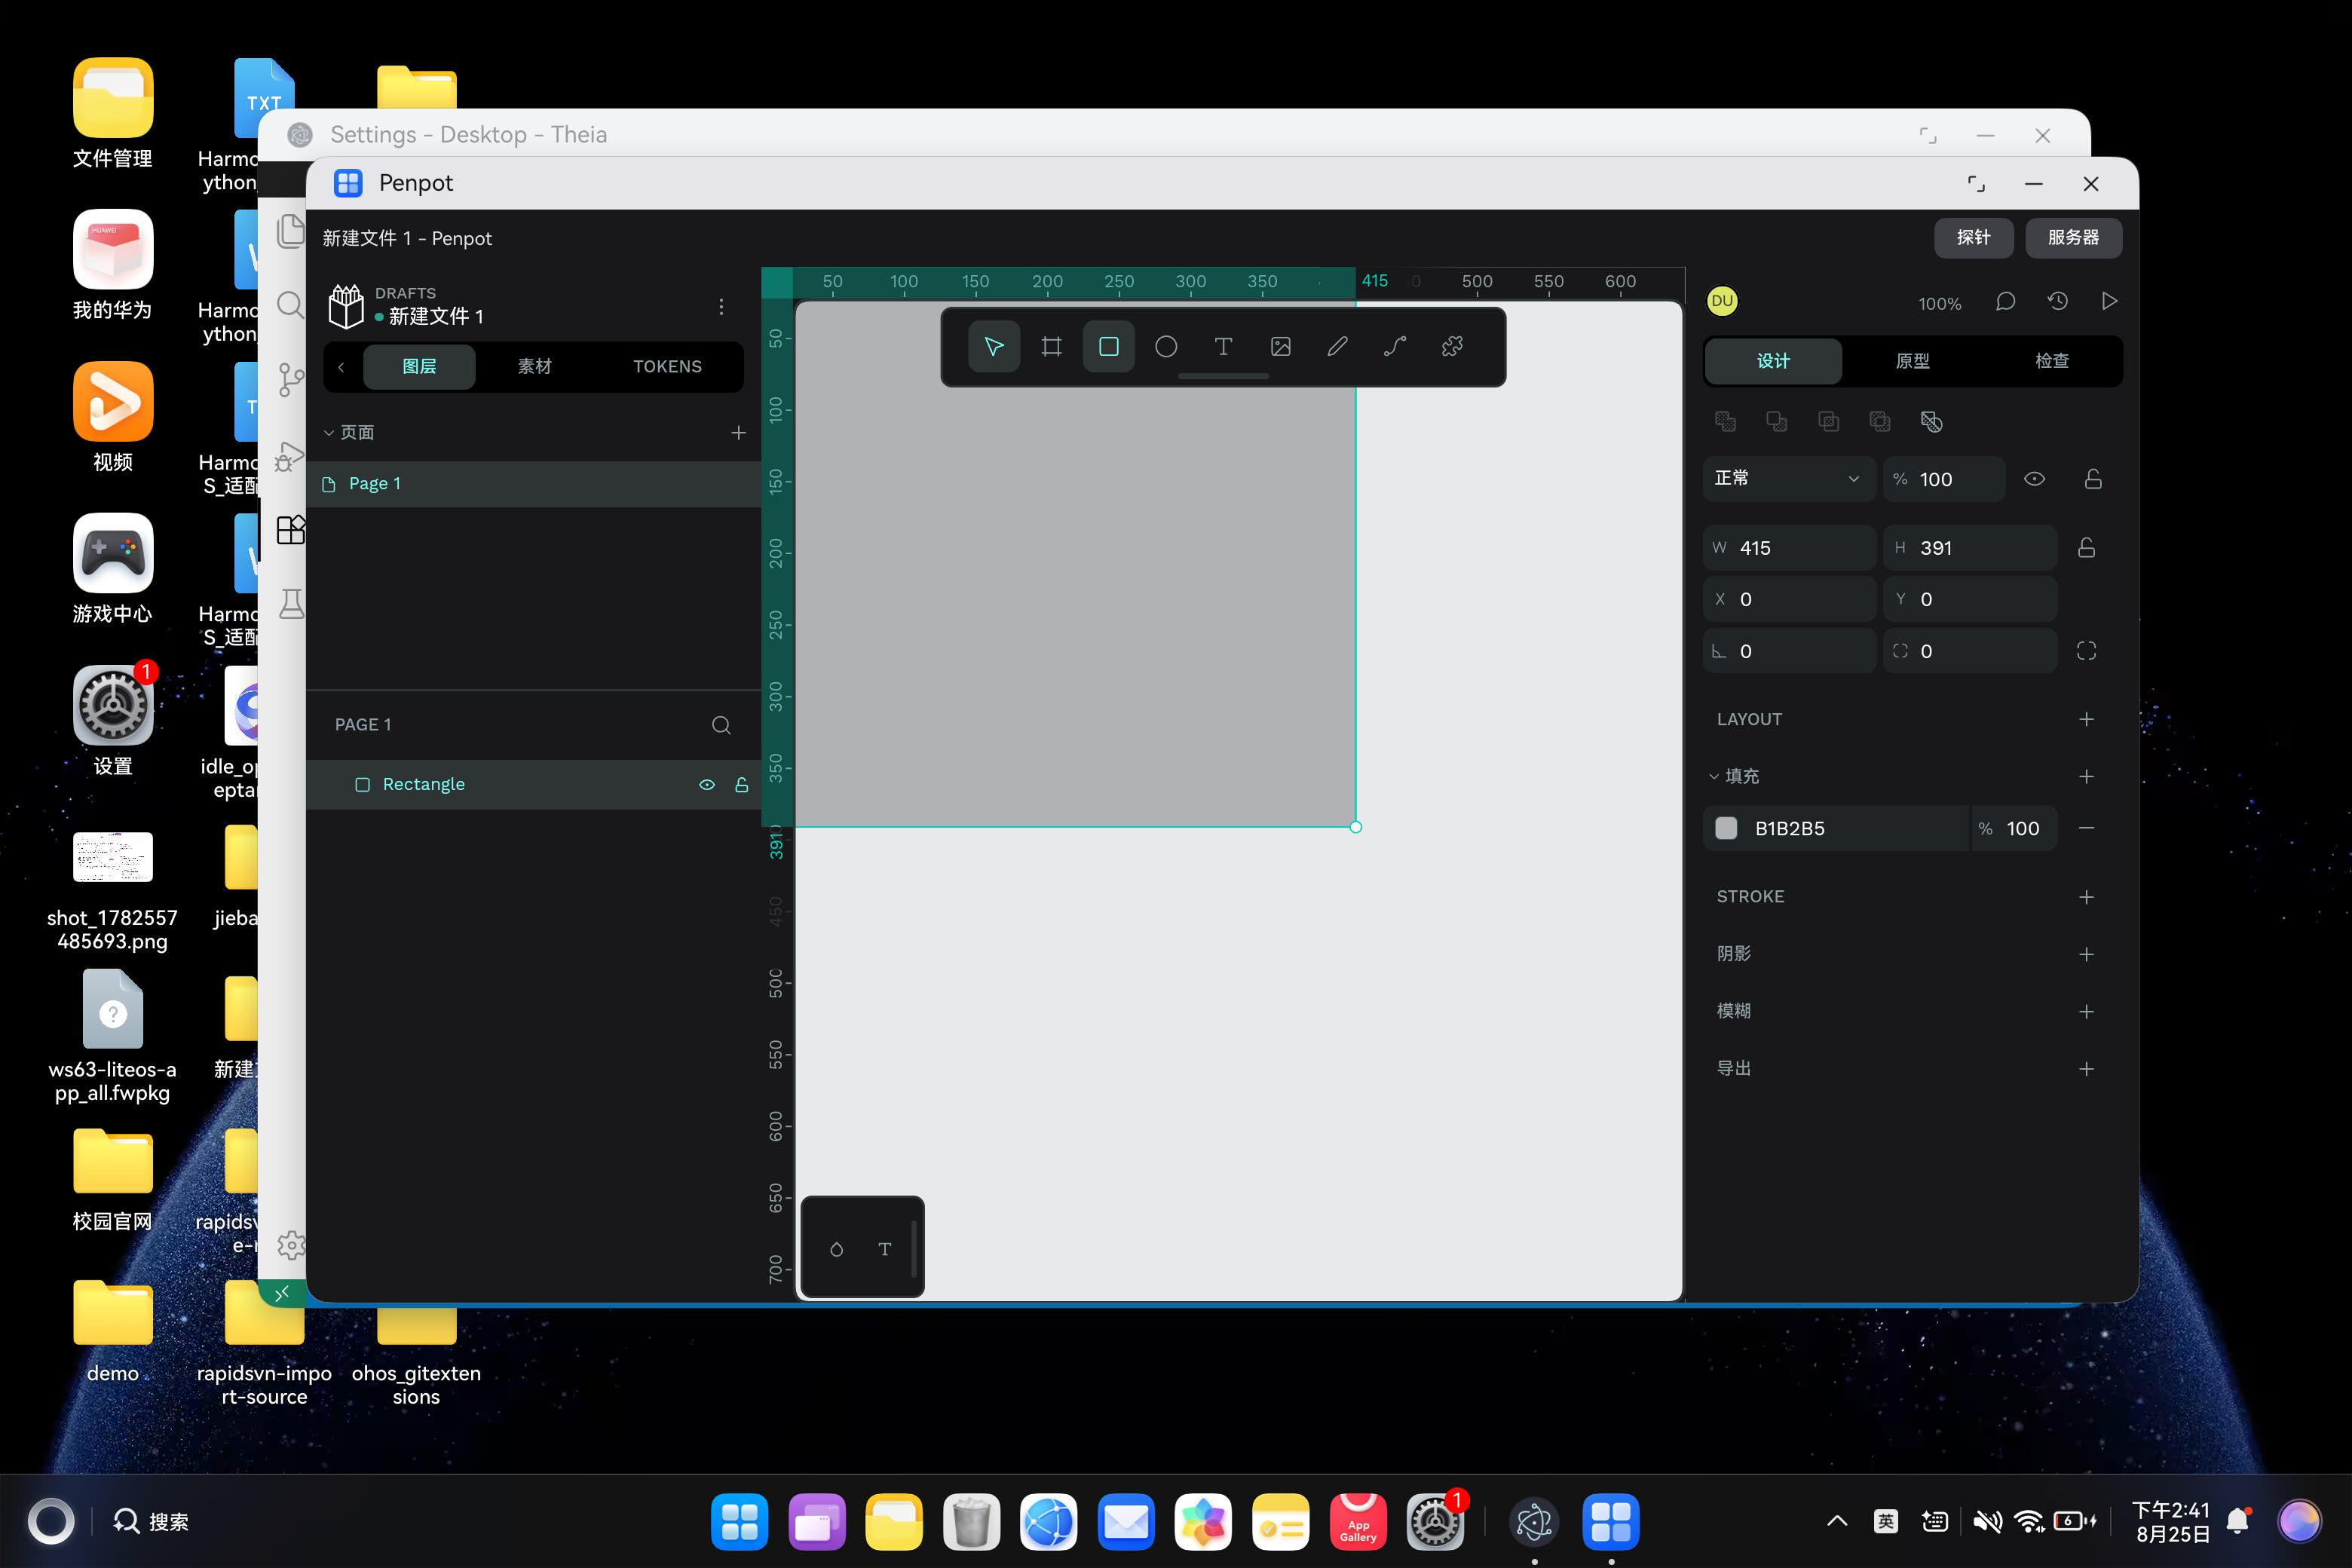This screenshot has height=1568, width=2352.
Task: Click the width W 415 field
Action: coord(1789,548)
